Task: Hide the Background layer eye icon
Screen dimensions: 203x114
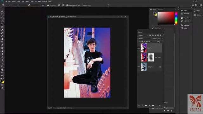Action: [139, 67]
